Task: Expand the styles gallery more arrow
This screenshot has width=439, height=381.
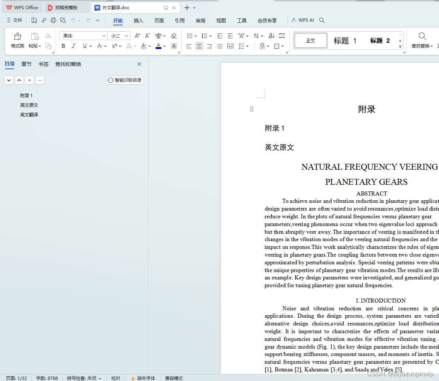Action: pos(400,46)
